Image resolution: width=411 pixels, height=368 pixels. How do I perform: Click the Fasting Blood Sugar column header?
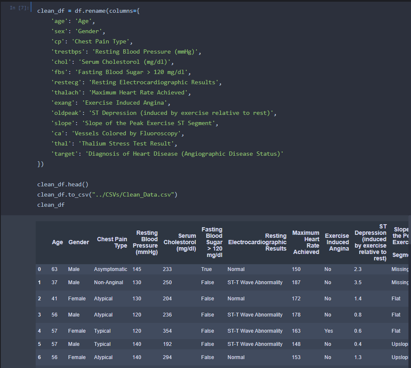click(212, 242)
